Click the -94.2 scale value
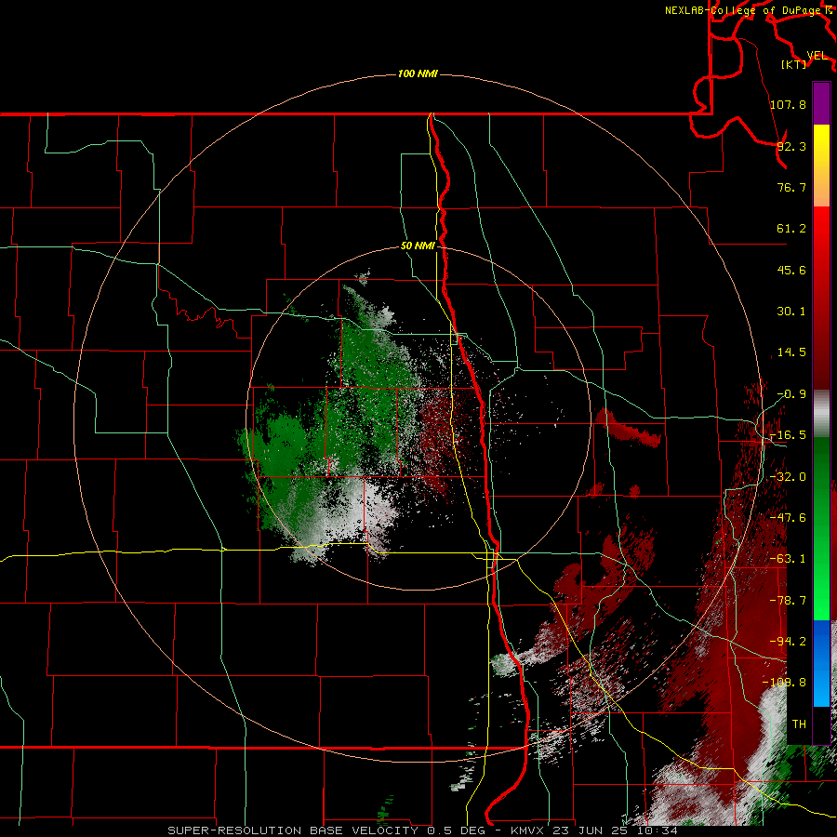837x837 pixels. click(x=788, y=642)
